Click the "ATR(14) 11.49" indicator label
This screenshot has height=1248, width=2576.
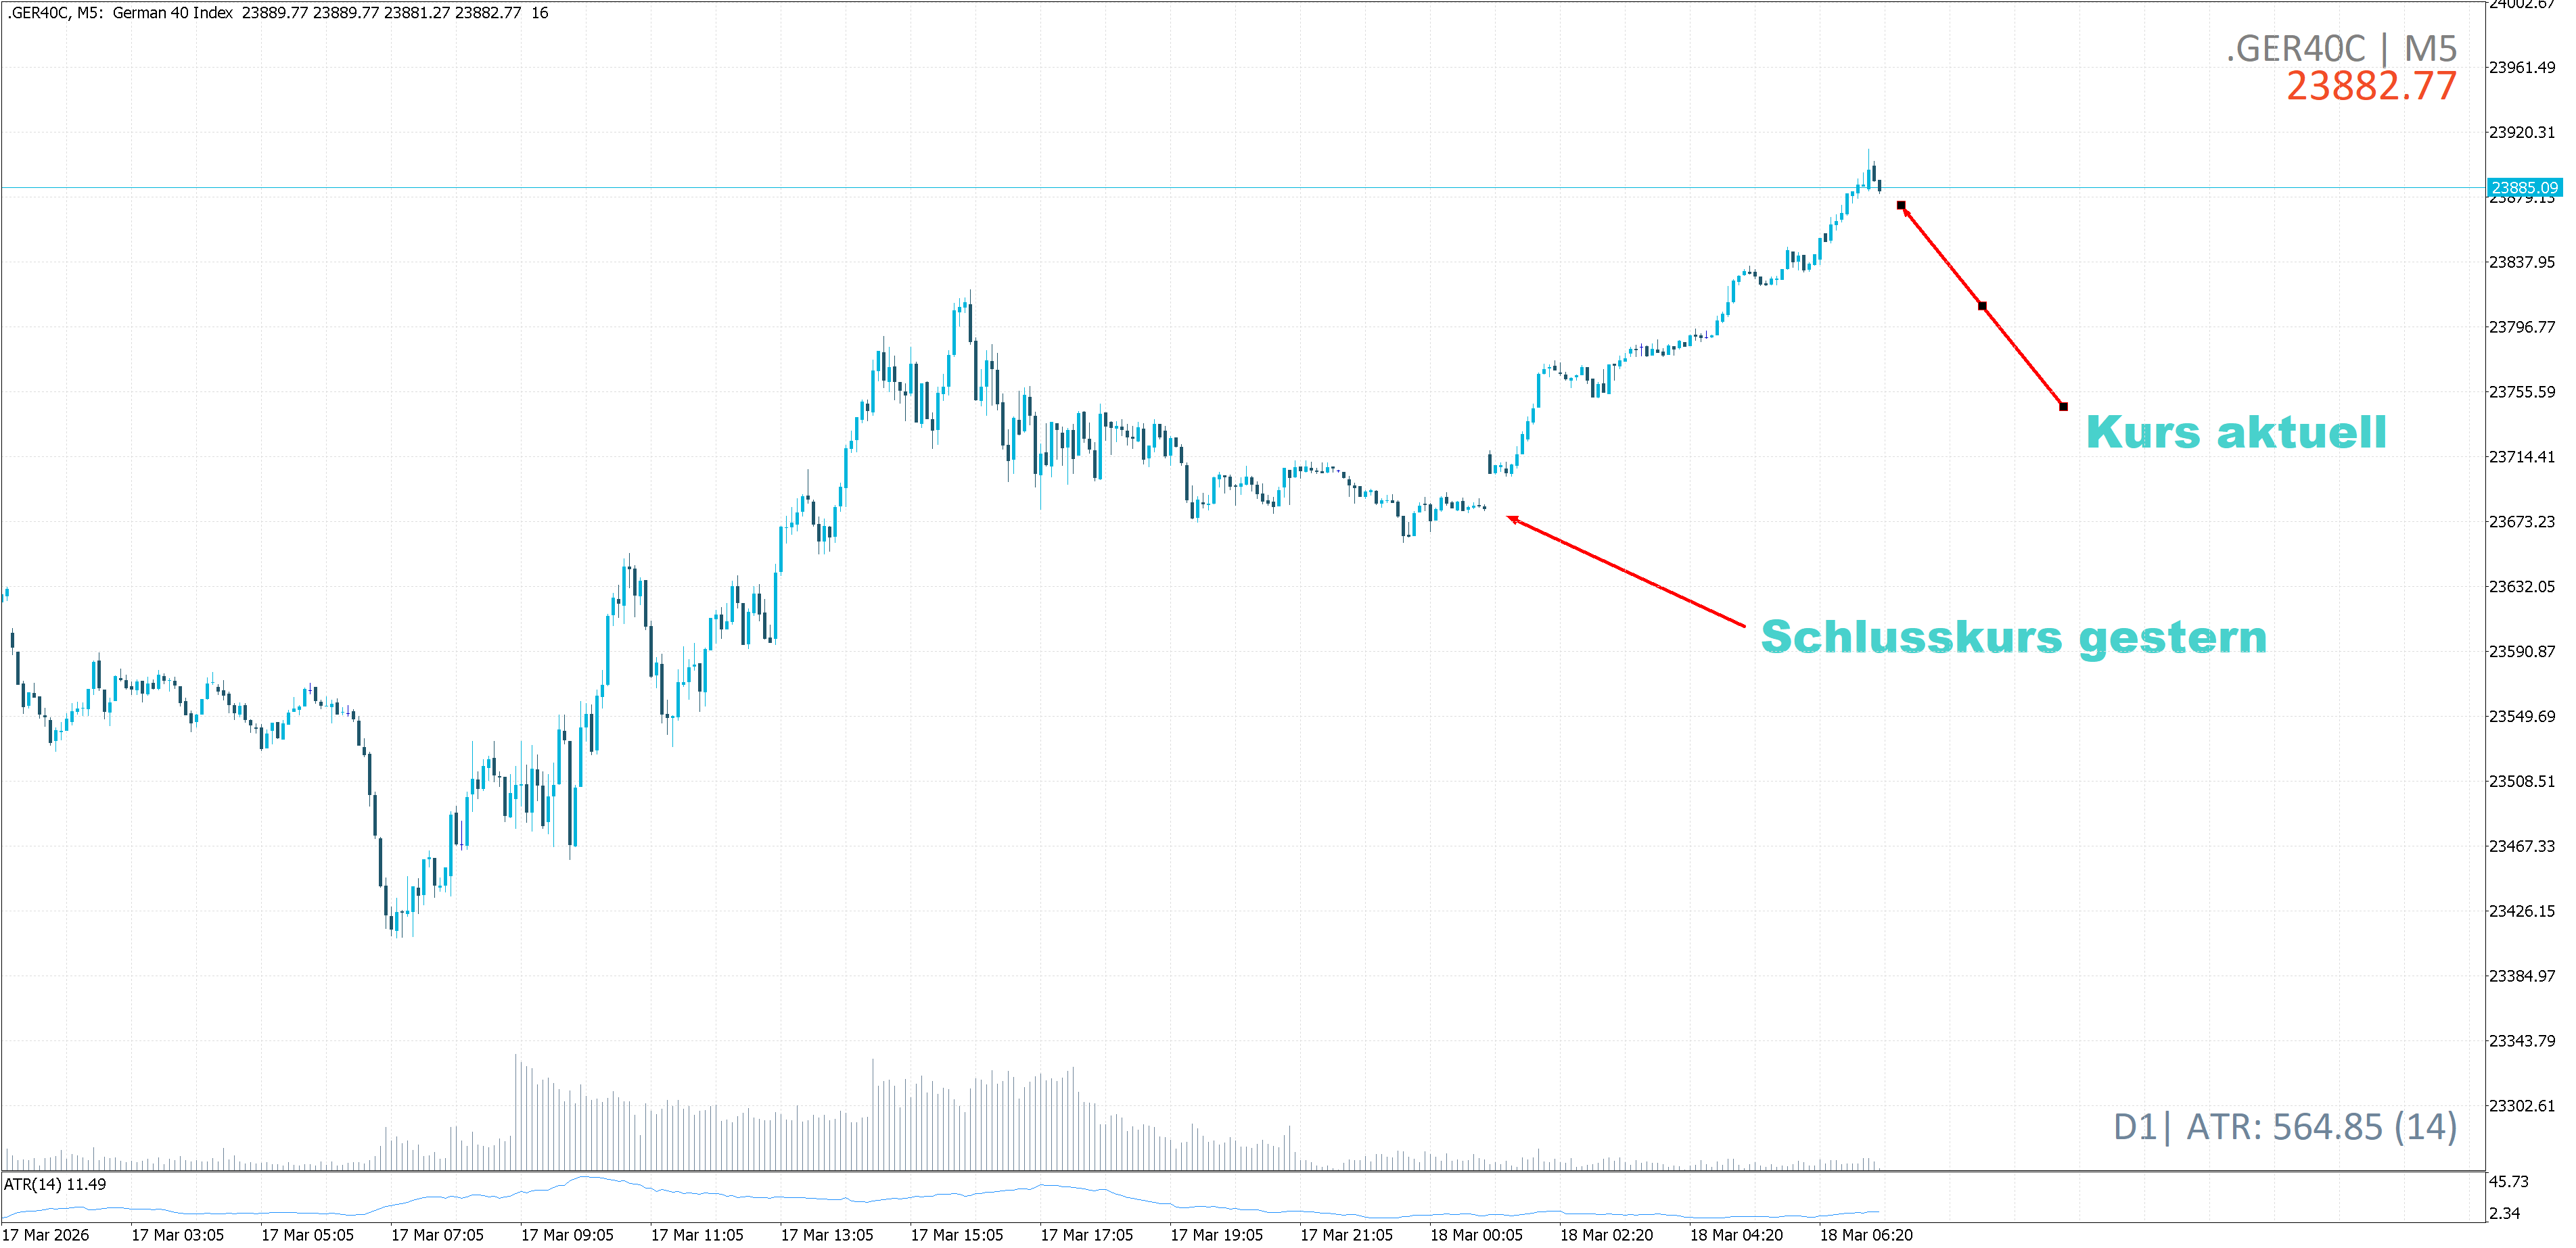coord(55,1184)
